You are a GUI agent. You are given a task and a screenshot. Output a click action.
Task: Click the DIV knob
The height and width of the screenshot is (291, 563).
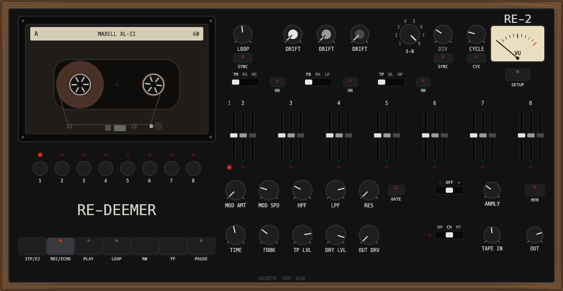pyautogui.click(x=443, y=34)
